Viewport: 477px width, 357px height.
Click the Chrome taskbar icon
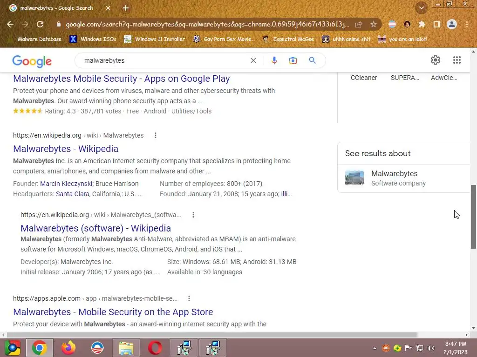coord(40,348)
